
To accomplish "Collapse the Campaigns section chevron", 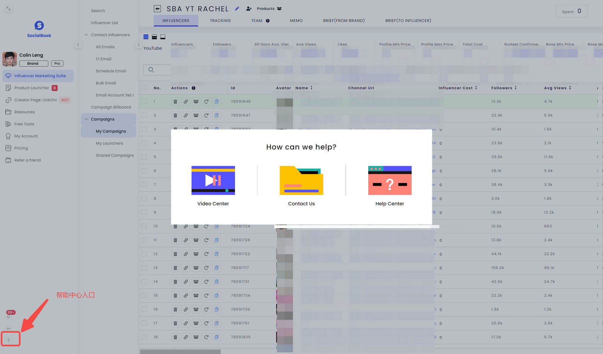I will pyautogui.click(x=86, y=119).
